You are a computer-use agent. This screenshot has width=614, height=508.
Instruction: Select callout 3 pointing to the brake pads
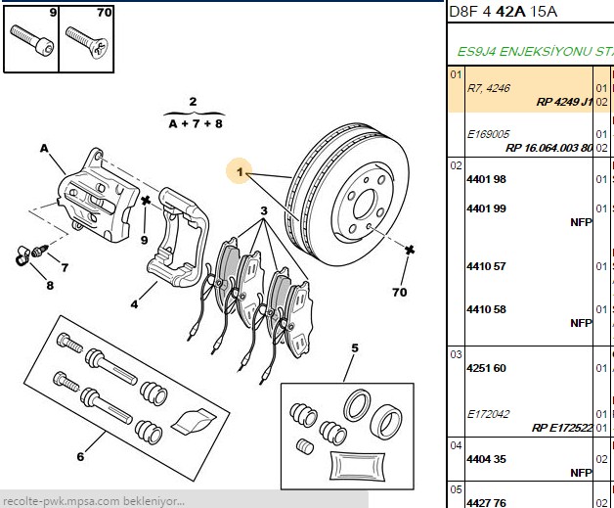point(264,210)
